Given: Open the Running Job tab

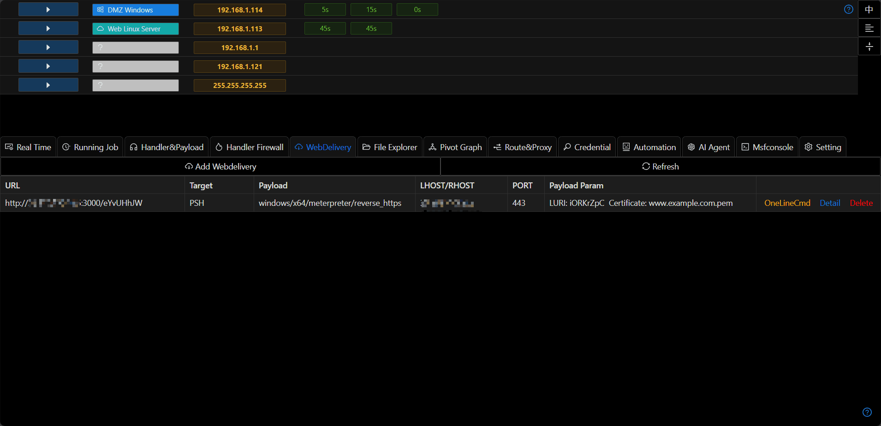Looking at the screenshot, I should click(90, 147).
